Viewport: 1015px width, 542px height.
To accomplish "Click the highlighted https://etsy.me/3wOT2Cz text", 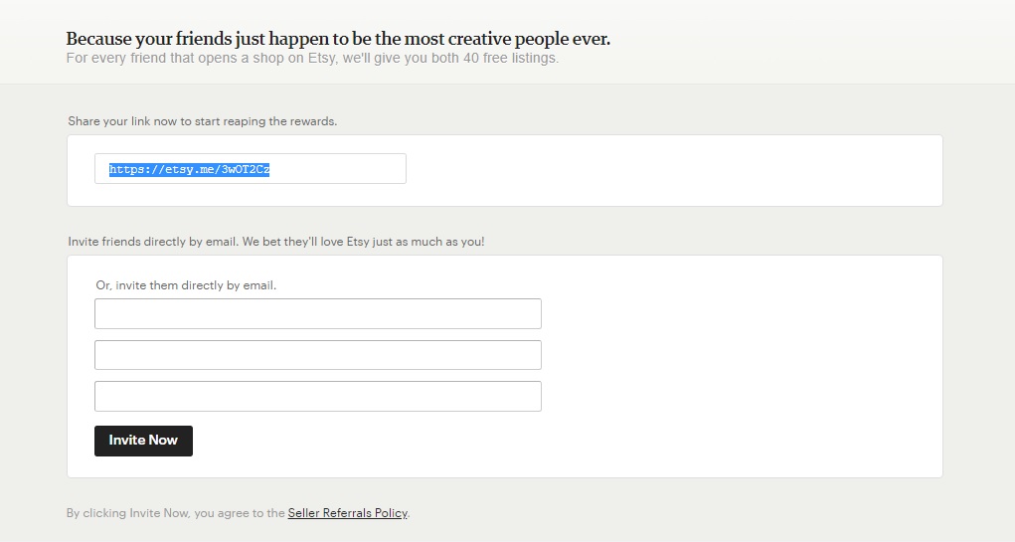I will (x=189, y=170).
